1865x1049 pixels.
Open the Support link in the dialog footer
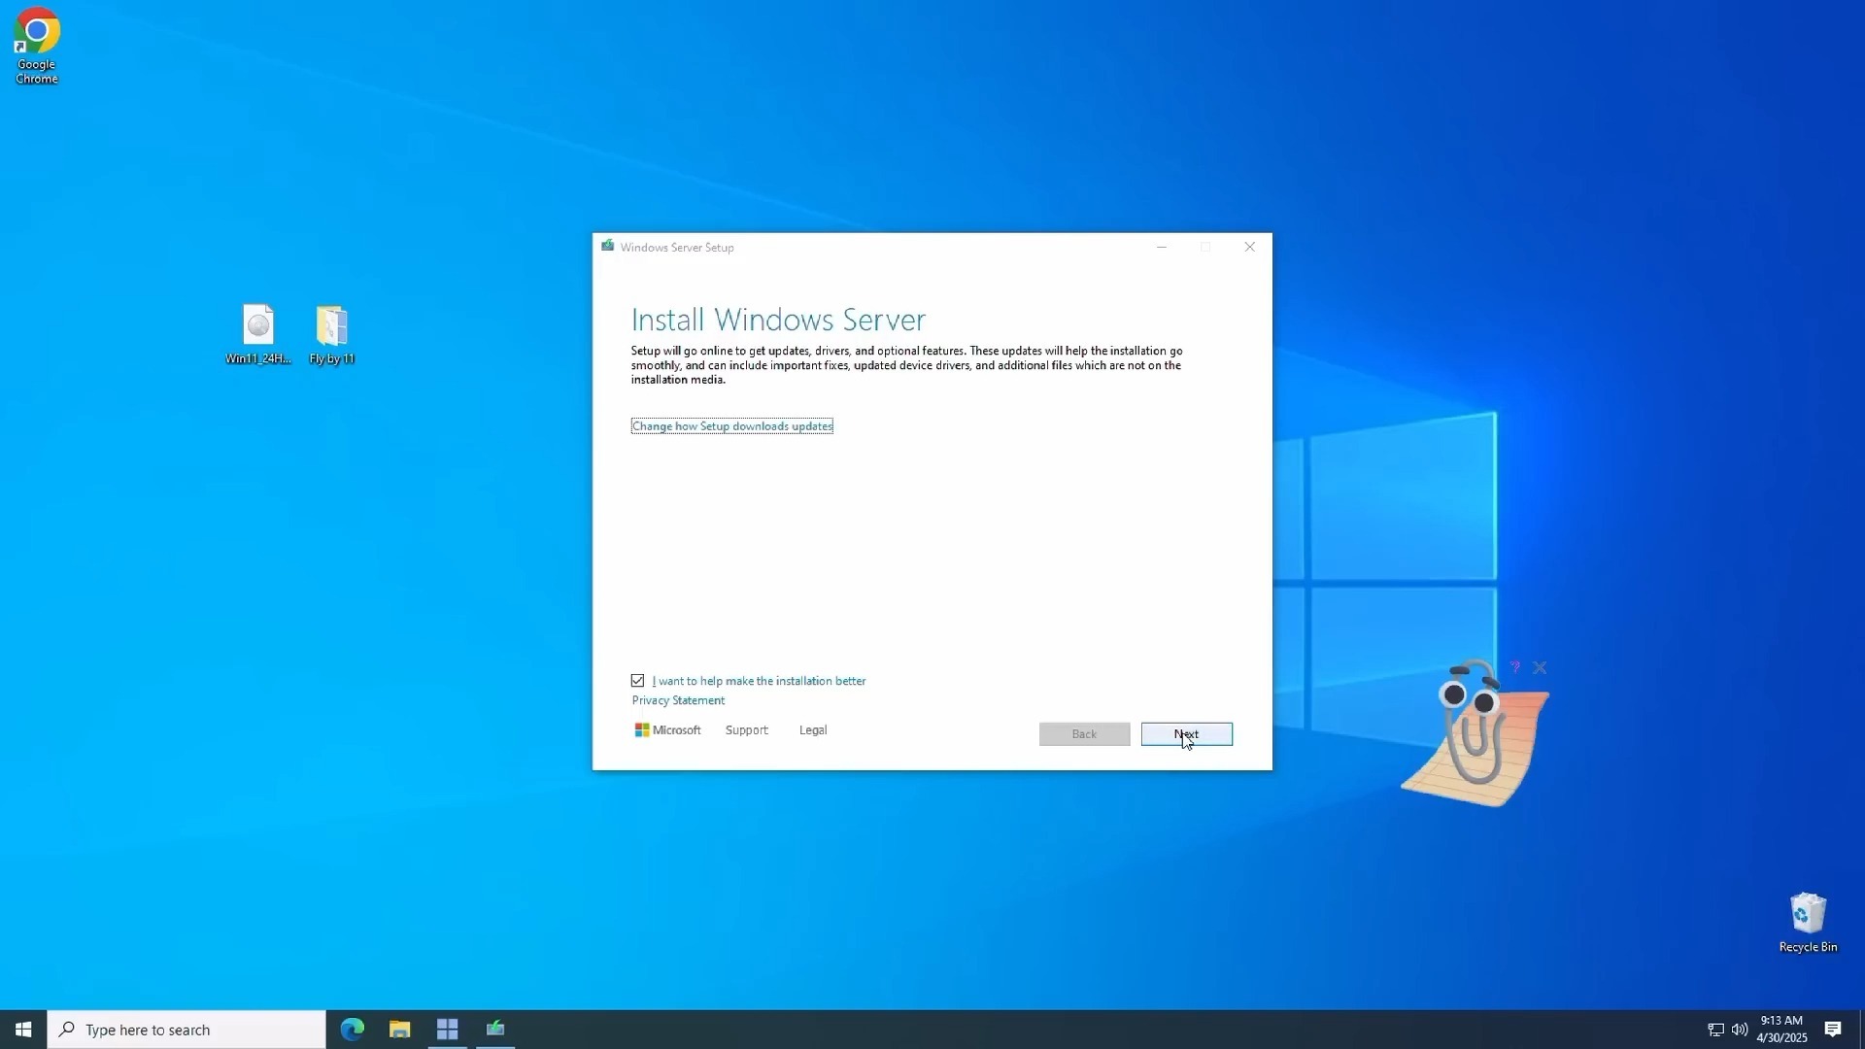pyautogui.click(x=746, y=729)
